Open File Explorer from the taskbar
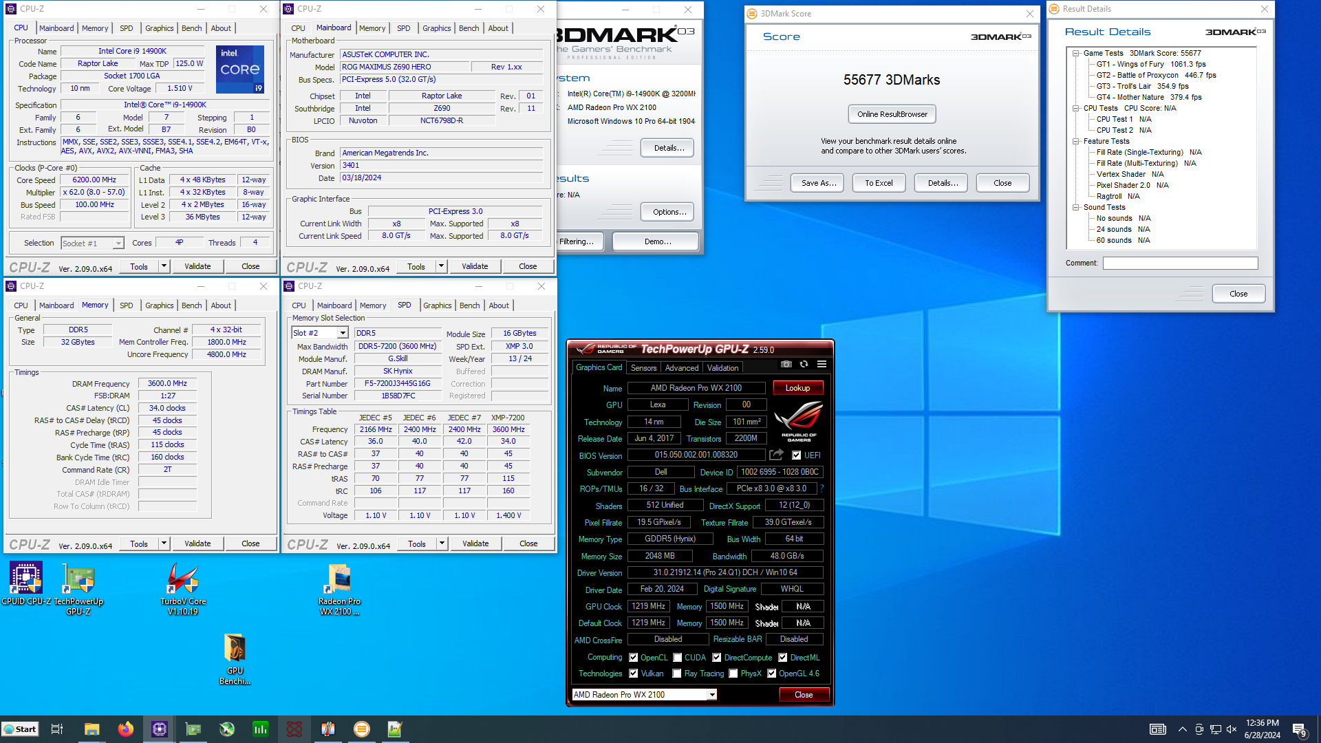 point(92,729)
